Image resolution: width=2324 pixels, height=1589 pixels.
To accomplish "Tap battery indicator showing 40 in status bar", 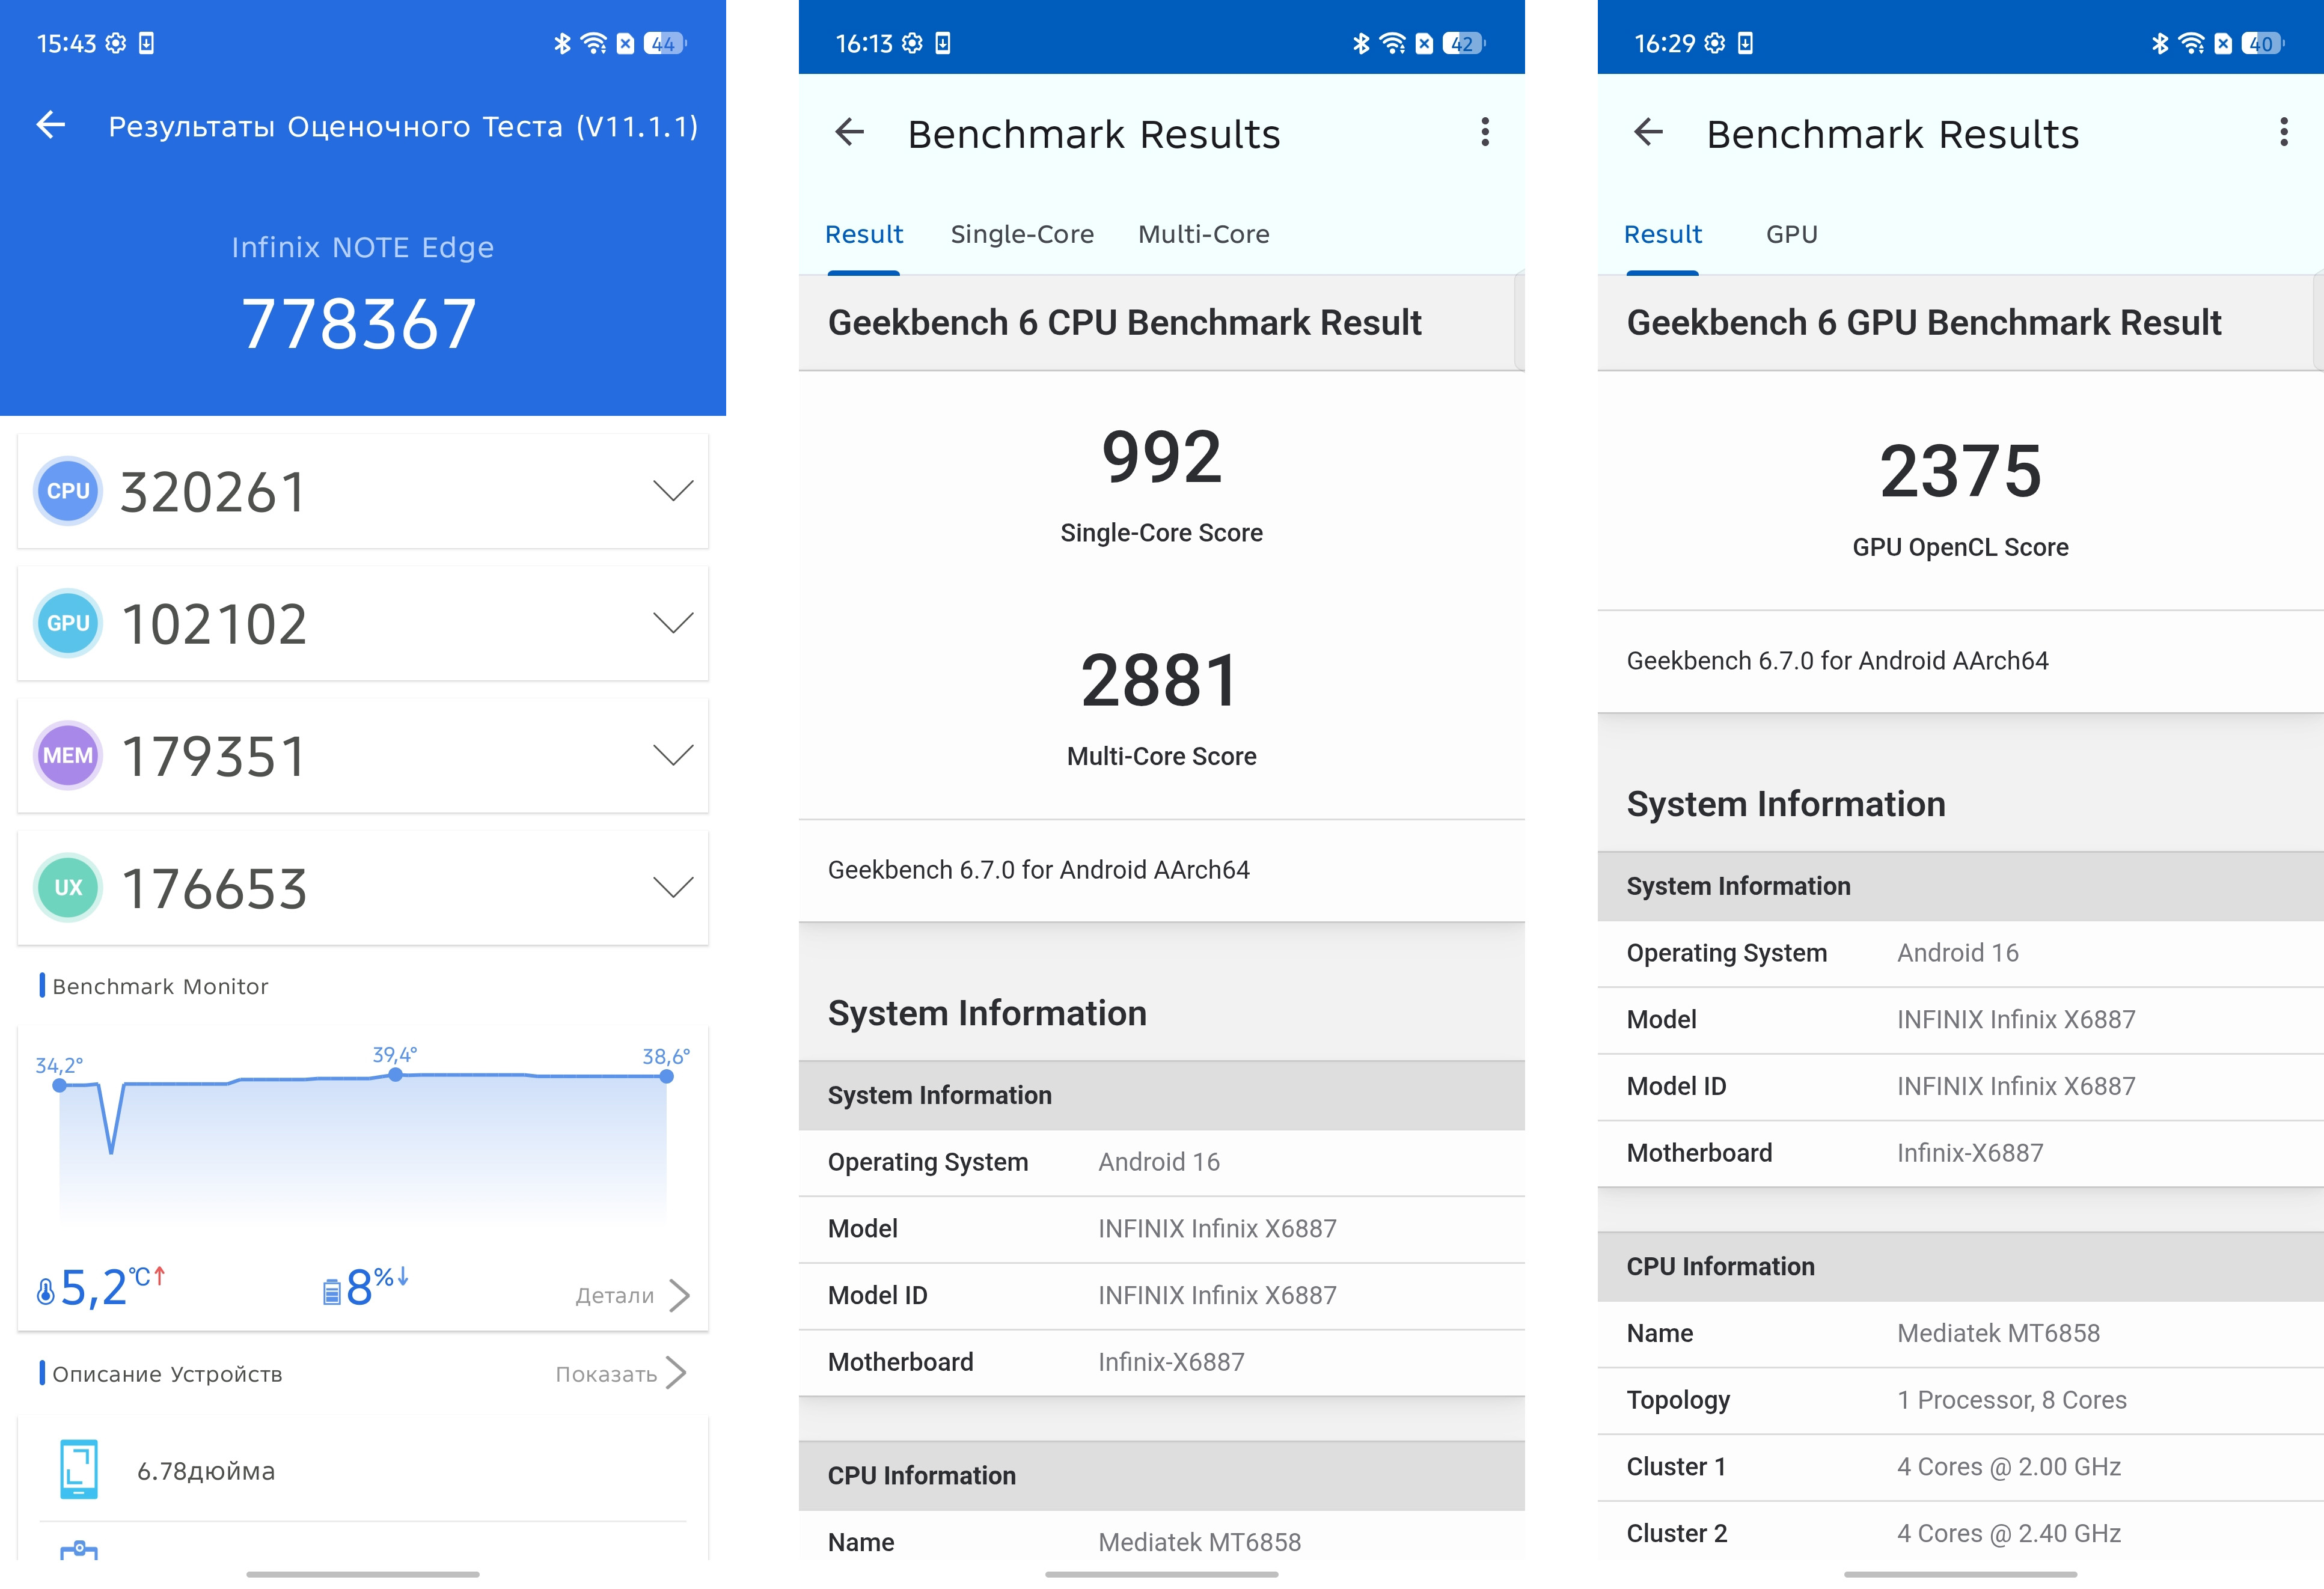I will (x=2263, y=43).
